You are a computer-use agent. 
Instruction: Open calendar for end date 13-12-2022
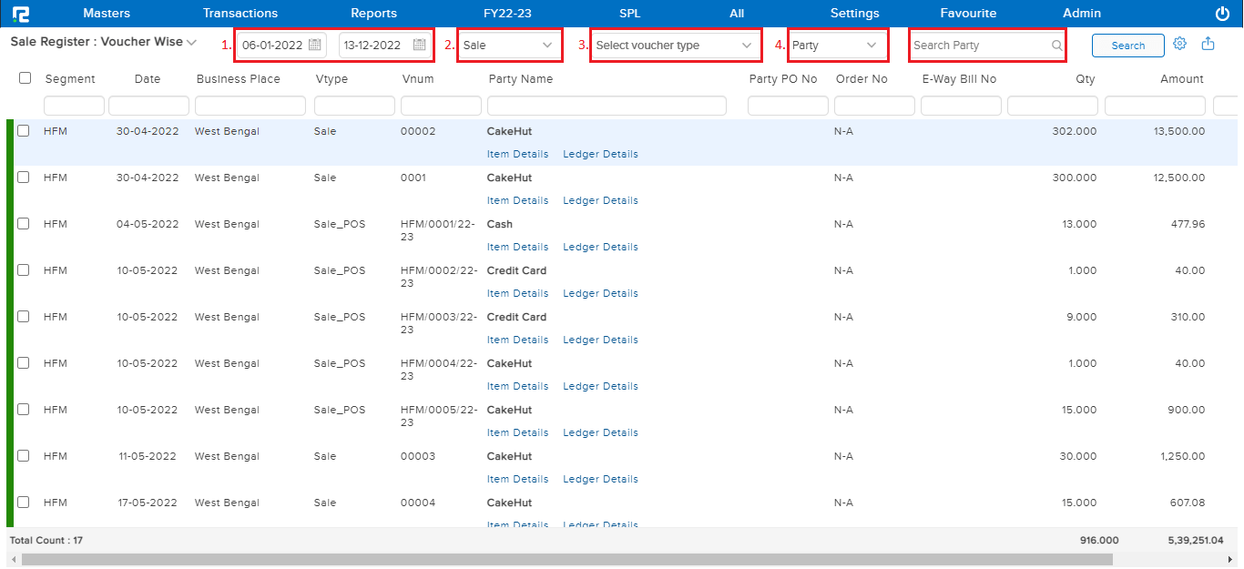click(419, 45)
